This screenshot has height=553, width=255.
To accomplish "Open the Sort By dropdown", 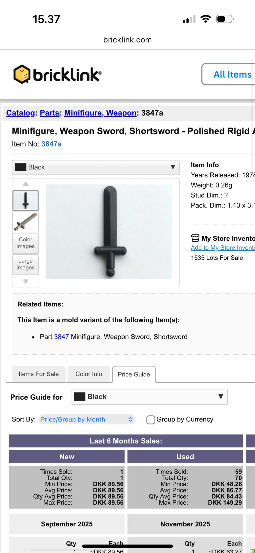I will click(x=87, y=419).
